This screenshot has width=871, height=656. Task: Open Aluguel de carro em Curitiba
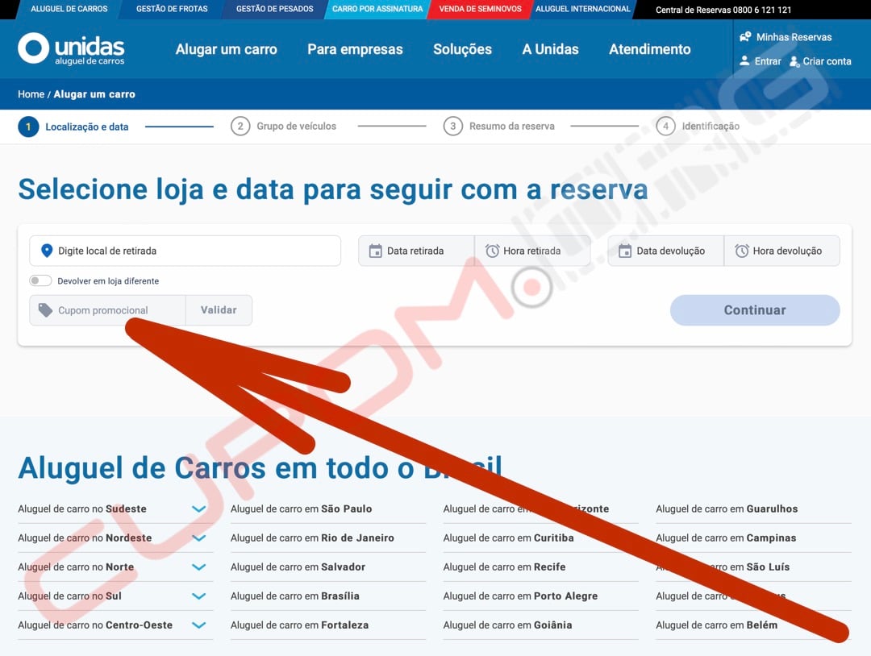508,538
